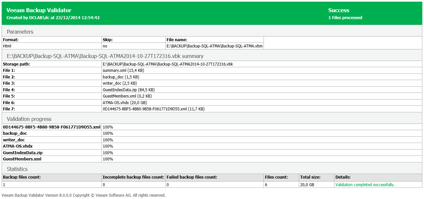This screenshot has height=199, width=424.
Task: Select the 'no' skip value
Action: point(105,46)
